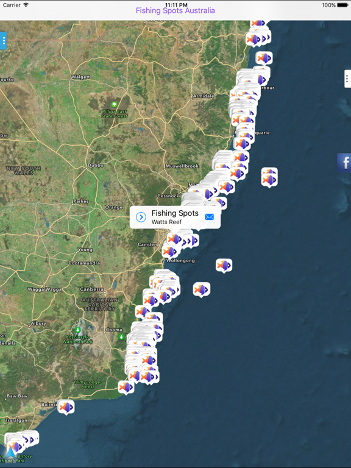Viewport: 351px width, 468px height.
Task: Tap the Yalmy-rodger Forest label
Action: [x=88, y=384]
